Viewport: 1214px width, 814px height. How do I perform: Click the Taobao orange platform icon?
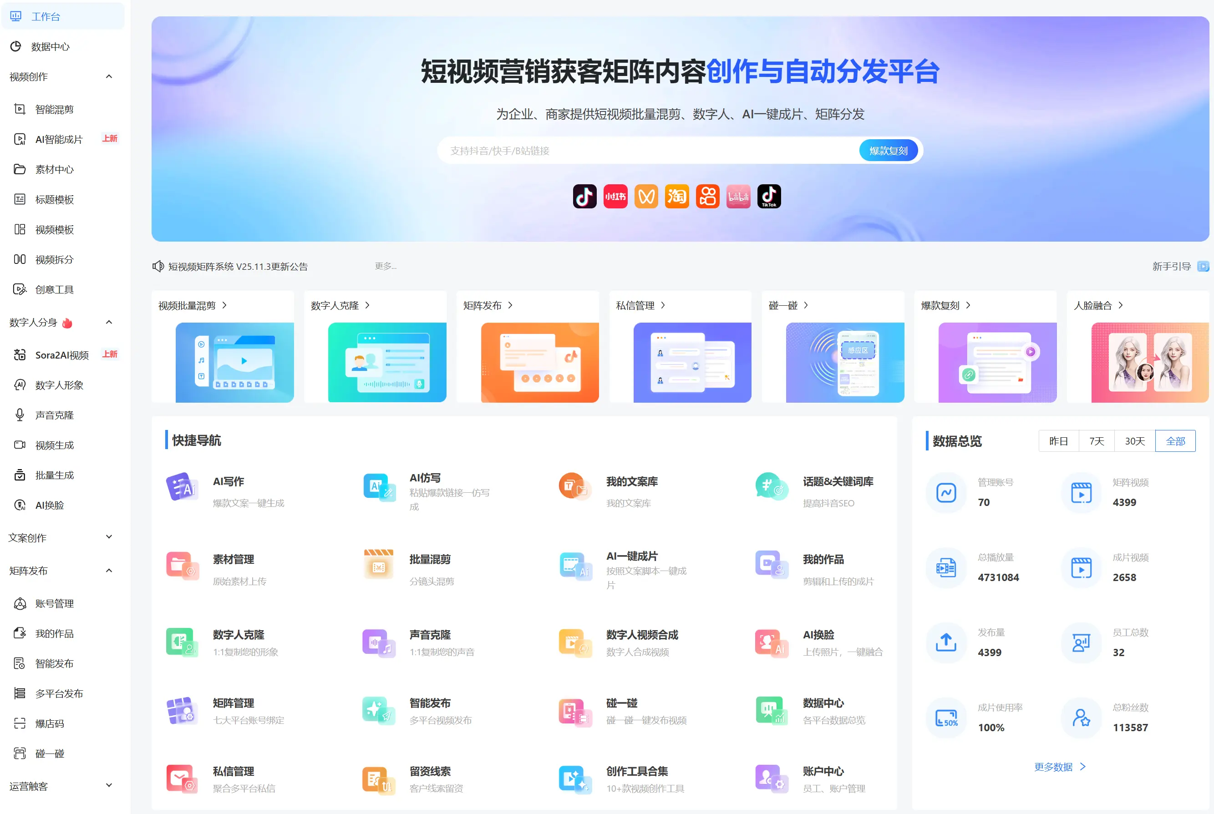(676, 196)
